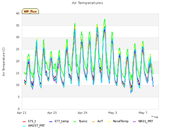Click the purple NR01_PRT legend swatch

click(135, 122)
